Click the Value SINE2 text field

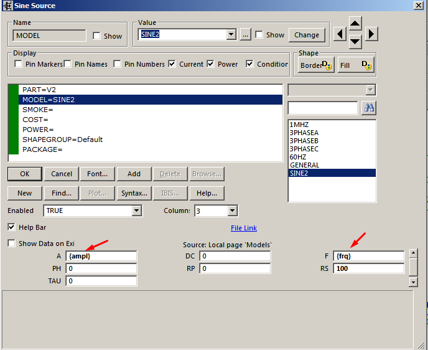click(x=183, y=34)
